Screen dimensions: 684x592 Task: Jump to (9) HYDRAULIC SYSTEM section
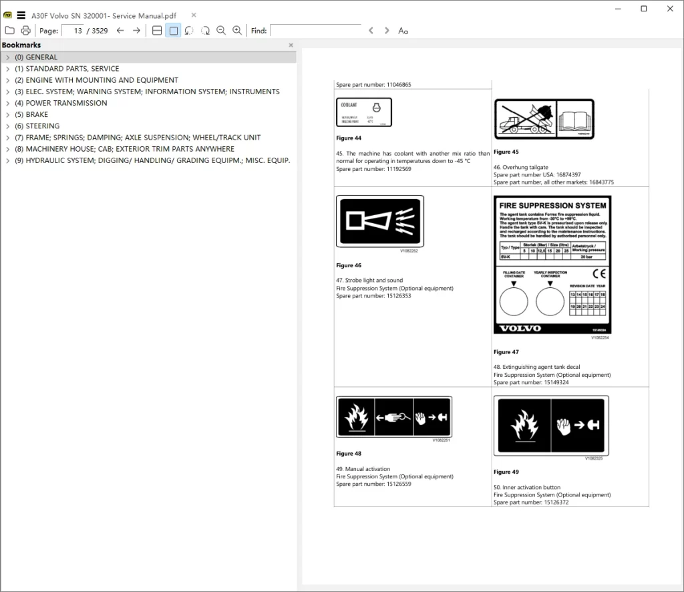click(x=152, y=160)
